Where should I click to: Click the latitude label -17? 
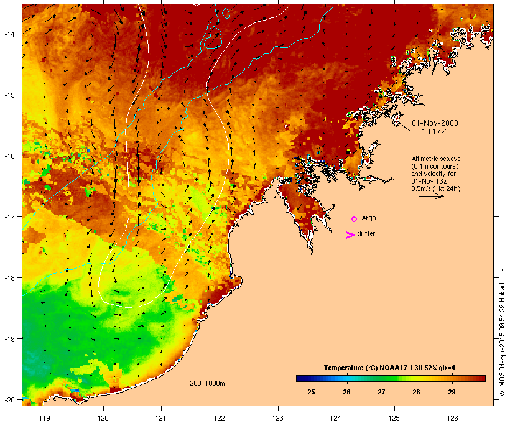9,216
